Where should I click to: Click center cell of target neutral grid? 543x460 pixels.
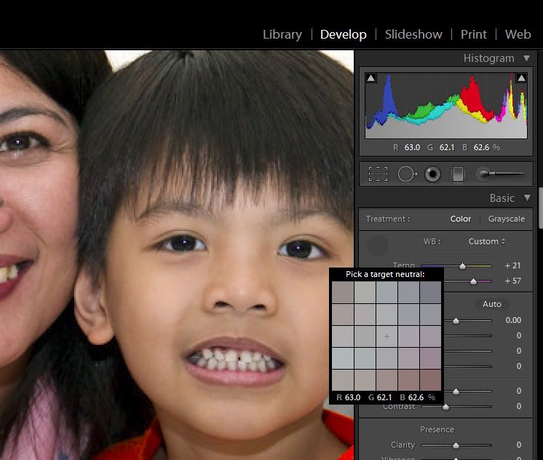click(x=387, y=336)
